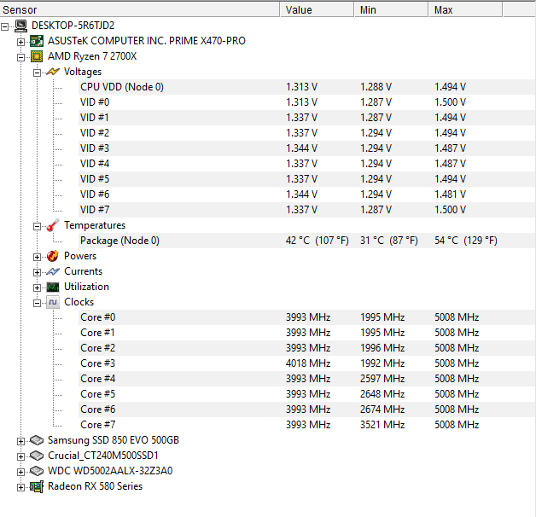Click the DESKTOP-5R6TJD2 computer icon
Image resolution: width=536 pixels, height=517 pixels.
pyautogui.click(x=20, y=26)
